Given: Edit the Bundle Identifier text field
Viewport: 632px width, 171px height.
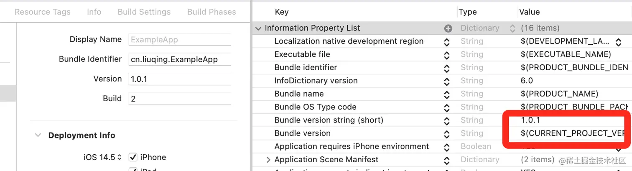Looking at the screenshot, I should point(180,59).
